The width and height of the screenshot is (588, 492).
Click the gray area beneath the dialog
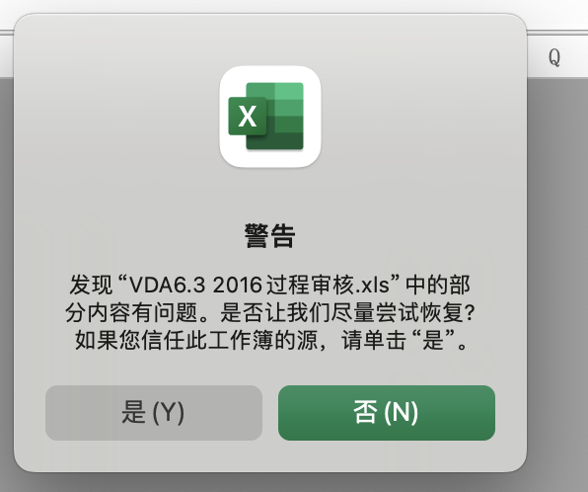tap(270, 482)
